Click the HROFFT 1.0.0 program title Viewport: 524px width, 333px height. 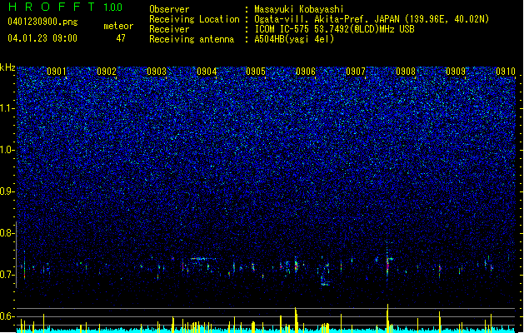[x=66, y=7]
